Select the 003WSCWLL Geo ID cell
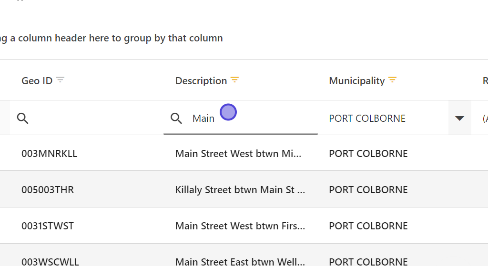 click(x=49, y=261)
